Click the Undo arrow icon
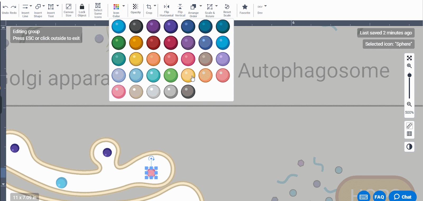 coord(5,7)
